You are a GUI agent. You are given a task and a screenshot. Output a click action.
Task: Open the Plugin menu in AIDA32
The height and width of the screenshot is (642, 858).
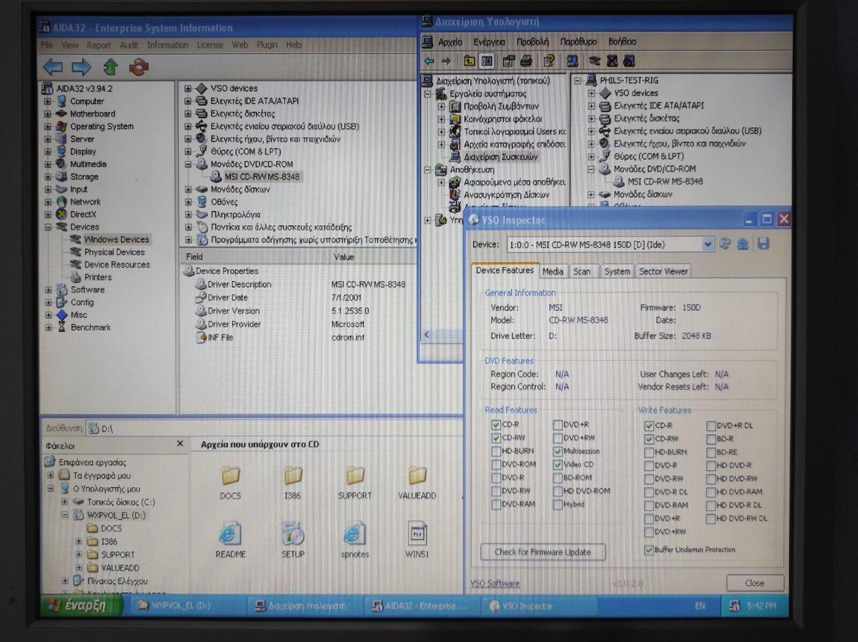point(267,45)
